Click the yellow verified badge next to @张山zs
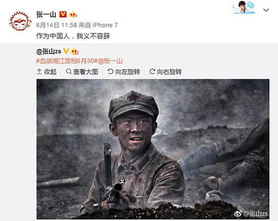This screenshot has width=278, height=221. [x=66, y=51]
